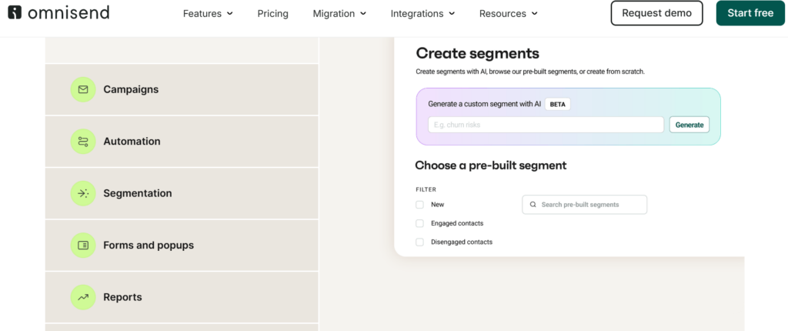Check the Engaged contacts checkbox

[x=419, y=223]
